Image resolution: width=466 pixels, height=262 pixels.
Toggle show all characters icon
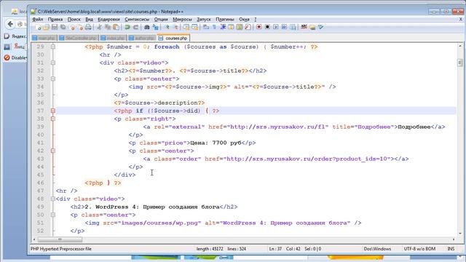(214, 28)
